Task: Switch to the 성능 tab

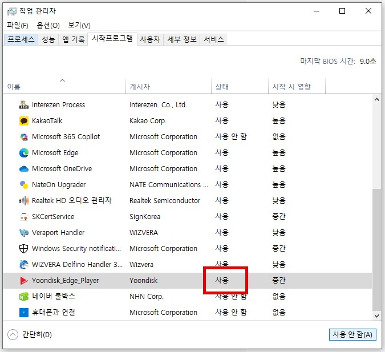Action: [48, 39]
